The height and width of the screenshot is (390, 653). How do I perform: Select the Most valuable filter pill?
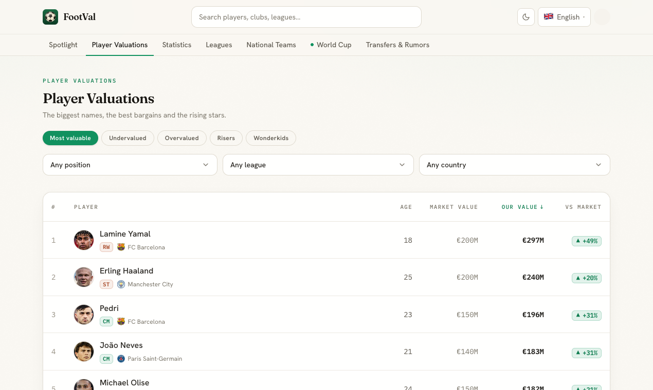point(70,138)
